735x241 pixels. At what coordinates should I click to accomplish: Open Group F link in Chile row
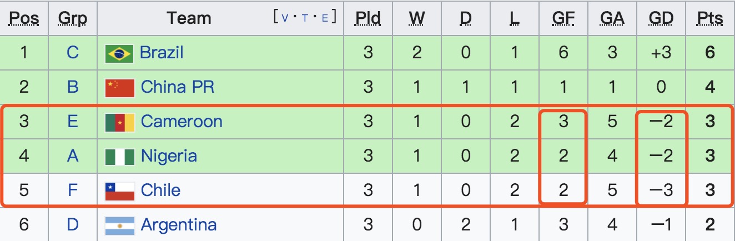click(x=73, y=190)
